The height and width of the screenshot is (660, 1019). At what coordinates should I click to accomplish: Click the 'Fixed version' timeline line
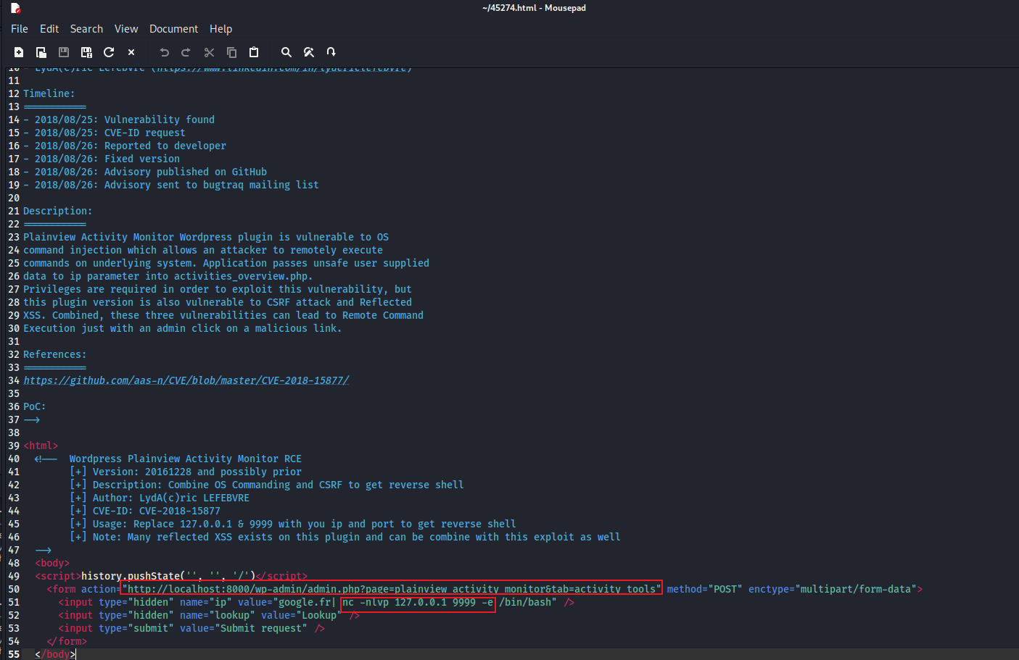pos(102,159)
